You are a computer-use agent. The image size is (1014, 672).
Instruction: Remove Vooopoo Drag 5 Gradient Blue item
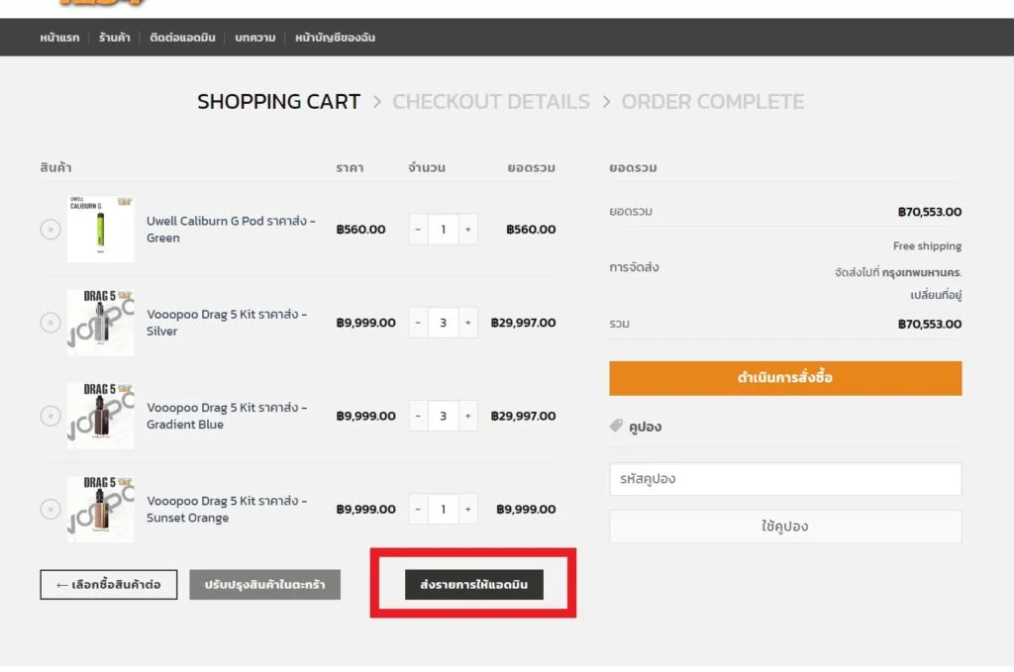[51, 416]
